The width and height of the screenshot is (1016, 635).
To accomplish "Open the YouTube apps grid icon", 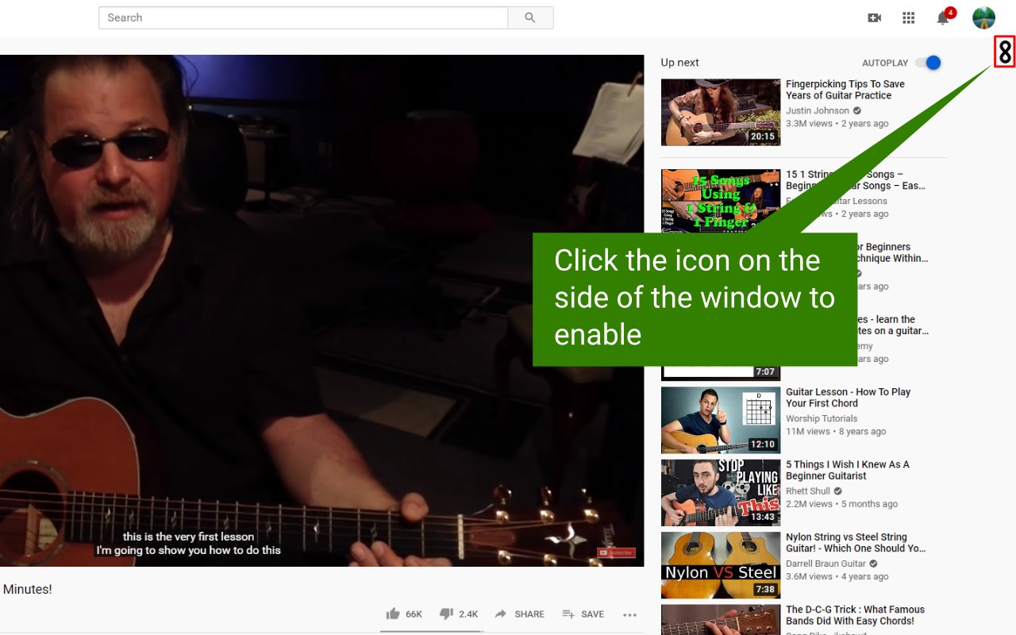I will (909, 17).
